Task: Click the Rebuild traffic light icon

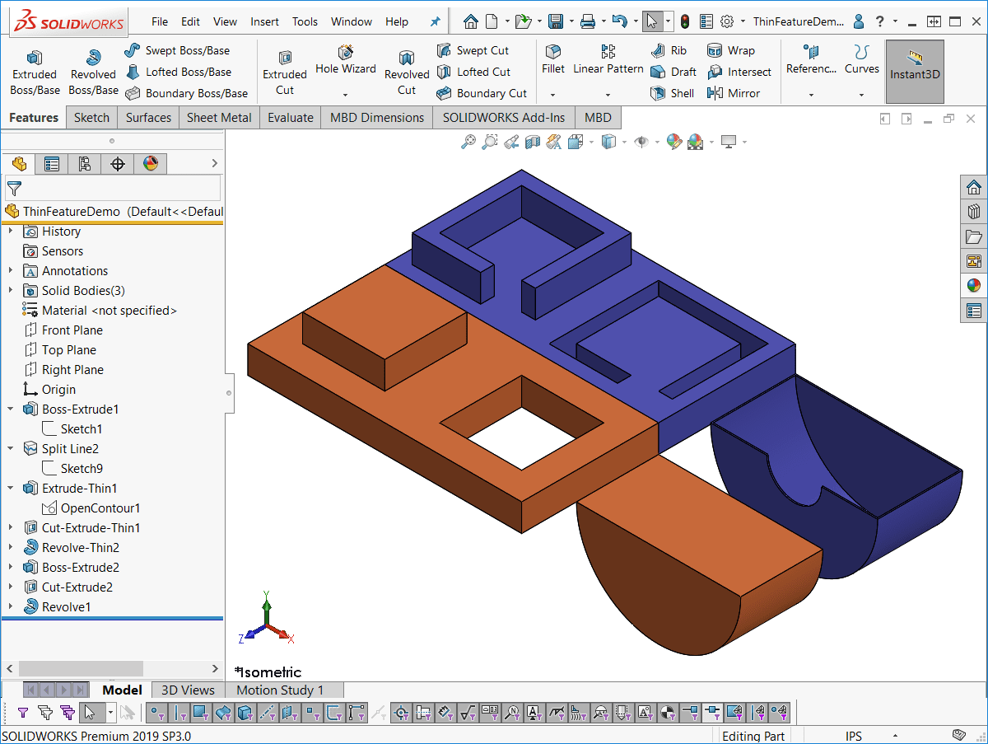Action: pyautogui.click(x=684, y=21)
